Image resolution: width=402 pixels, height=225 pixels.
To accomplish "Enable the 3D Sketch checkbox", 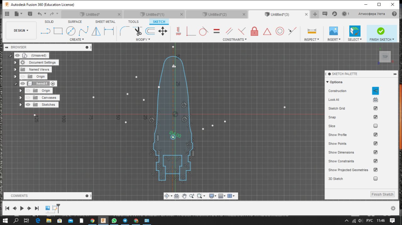I will [375, 179].
